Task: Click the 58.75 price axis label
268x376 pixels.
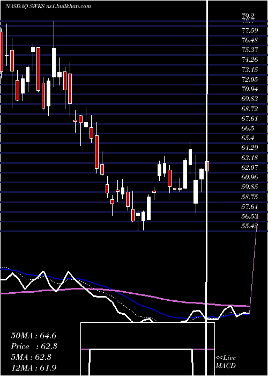Action: coord(250,197)
